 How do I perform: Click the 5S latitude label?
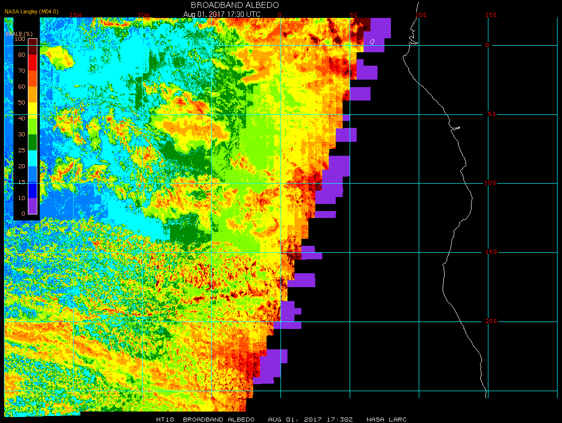(x=492, y=114)
